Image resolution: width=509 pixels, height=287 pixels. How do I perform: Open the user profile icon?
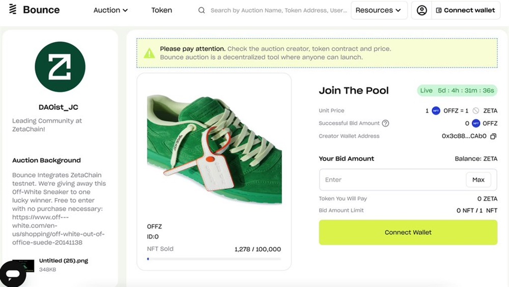421,10
